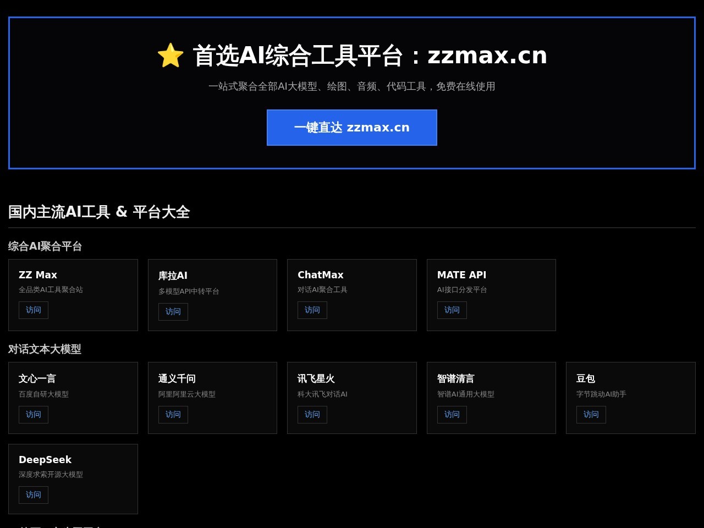
Task: Click the description AI接口分发平台
Action: 462,290
